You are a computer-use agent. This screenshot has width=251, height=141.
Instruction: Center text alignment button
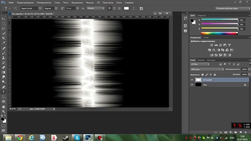pyautogui.click(x=114, y=8)
